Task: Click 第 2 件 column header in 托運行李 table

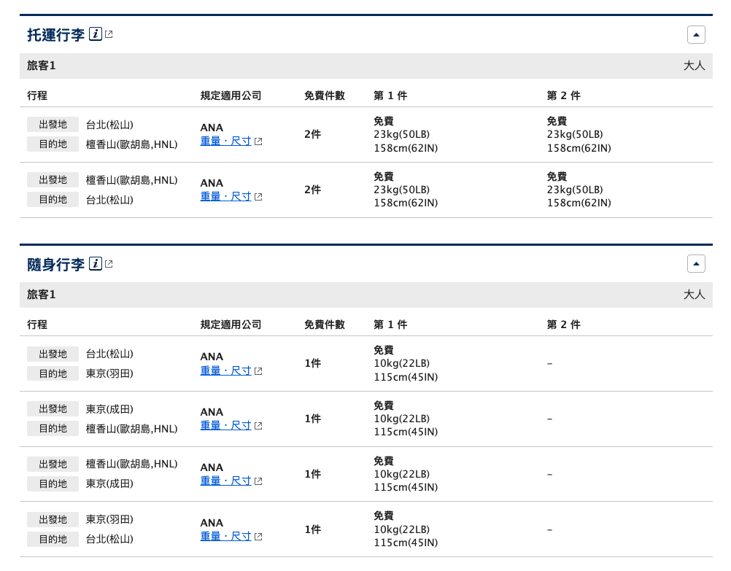Action: click(564, 96)
